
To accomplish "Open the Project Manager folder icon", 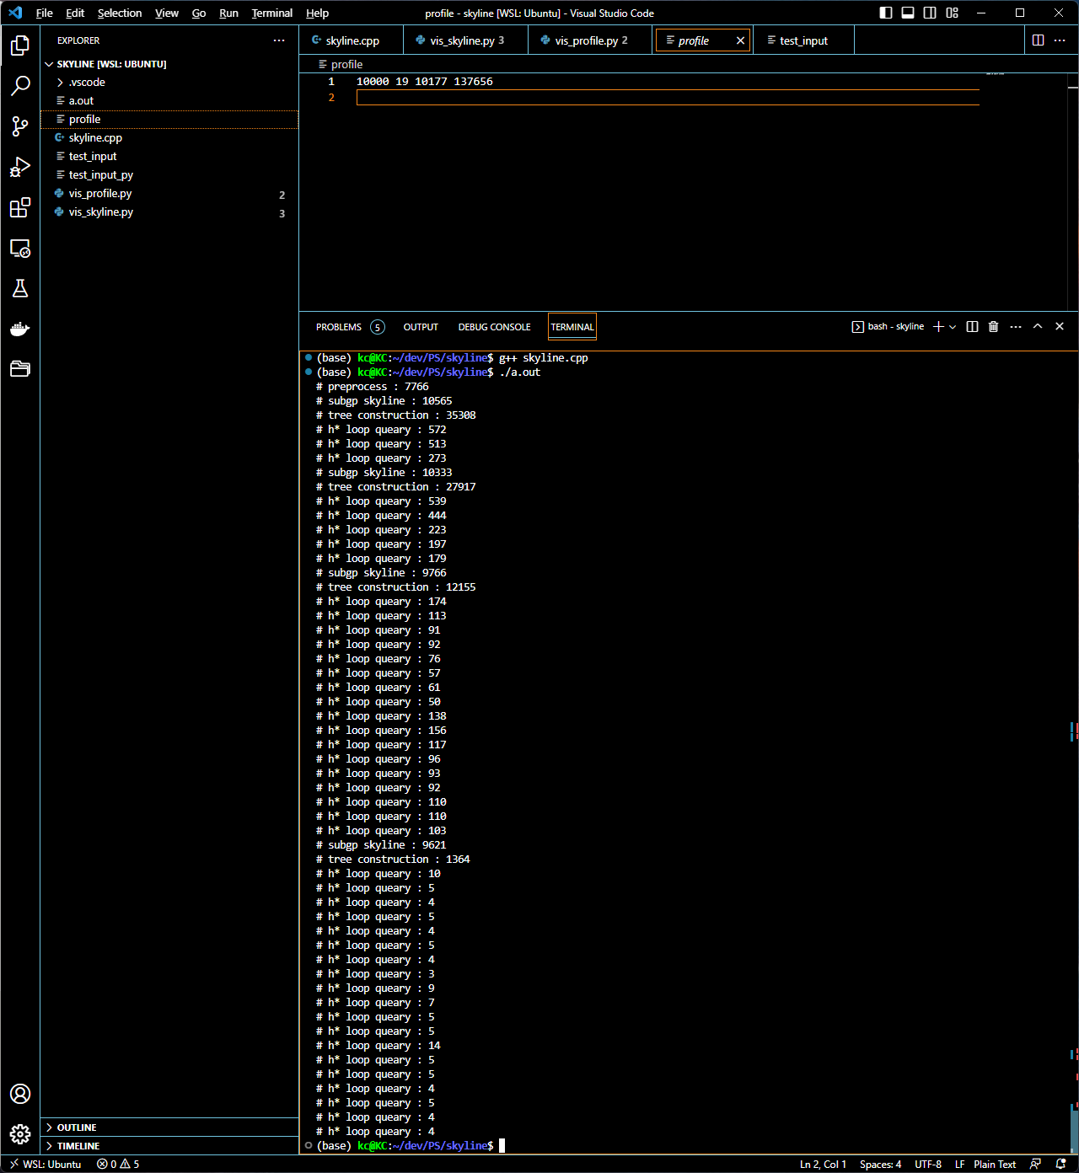I will coord(20,369).
